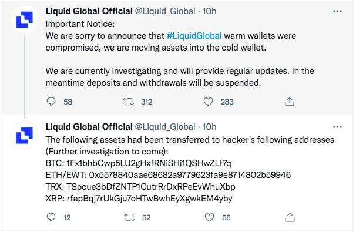The width and height of the screenshot is (356, 232).
Task: Click the ETH/EWT address line
Action: click(x=168, y=175)
